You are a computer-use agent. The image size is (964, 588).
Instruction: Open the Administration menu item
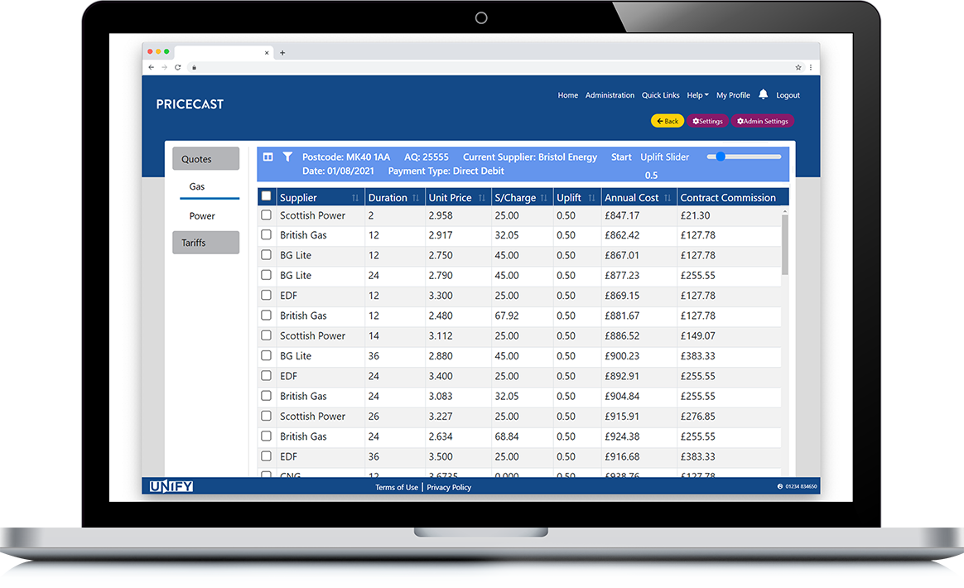[x=610, y=95]
